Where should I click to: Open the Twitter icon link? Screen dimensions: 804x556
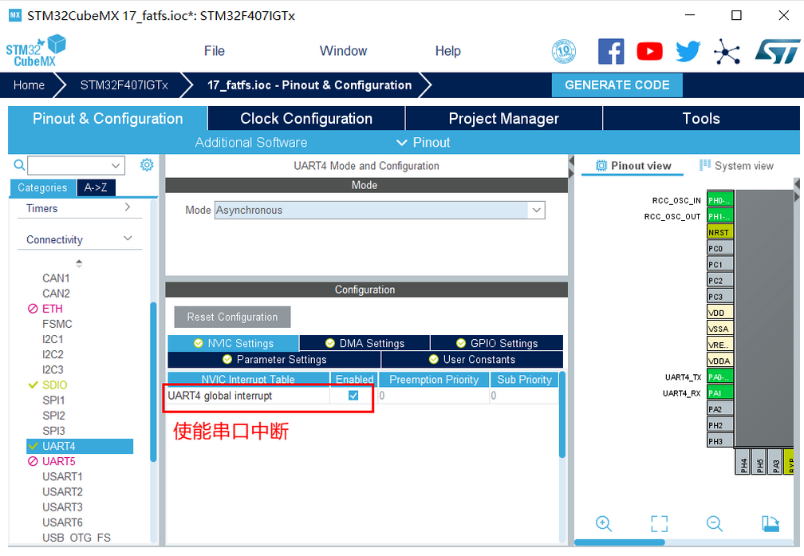[x=688, y=52]
